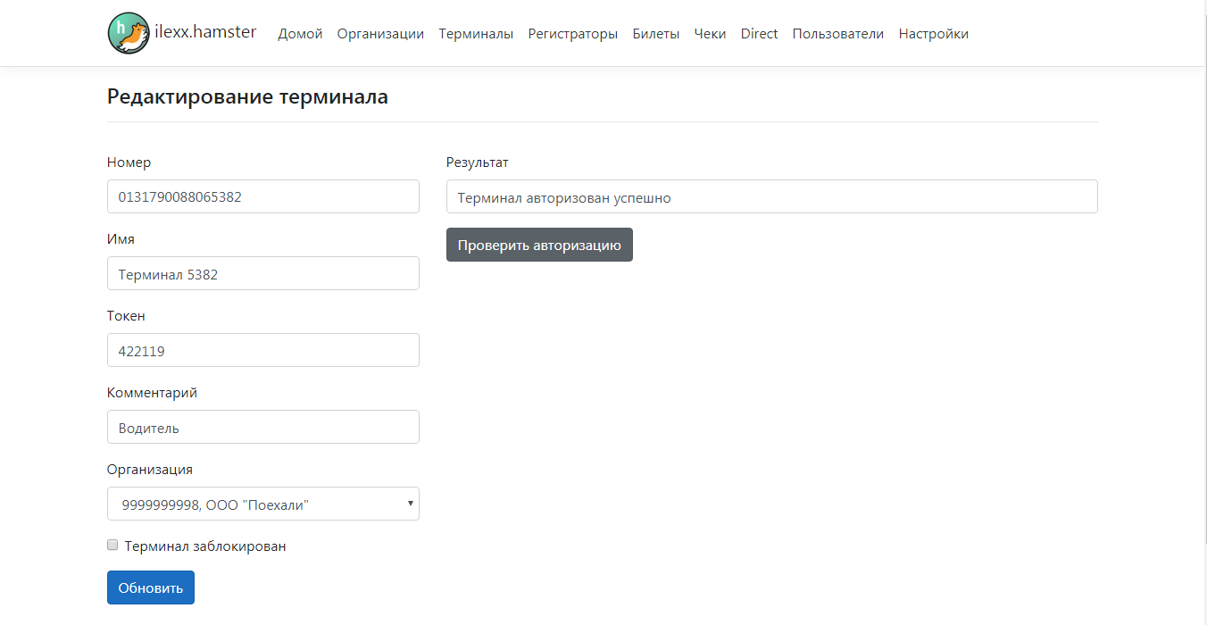Screen dimensions: 1207x625
Task: Click the Комментарий field
Action: click(x=262, y=427)
